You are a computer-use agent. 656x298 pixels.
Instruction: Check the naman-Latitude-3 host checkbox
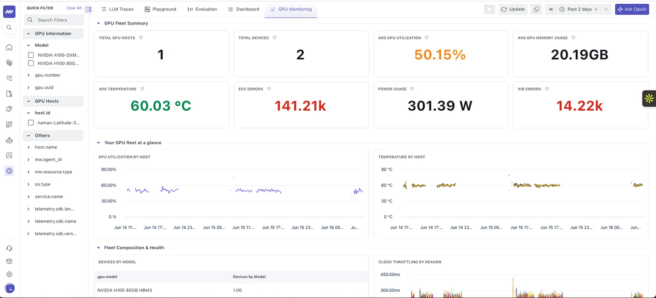tap(31, 123)
